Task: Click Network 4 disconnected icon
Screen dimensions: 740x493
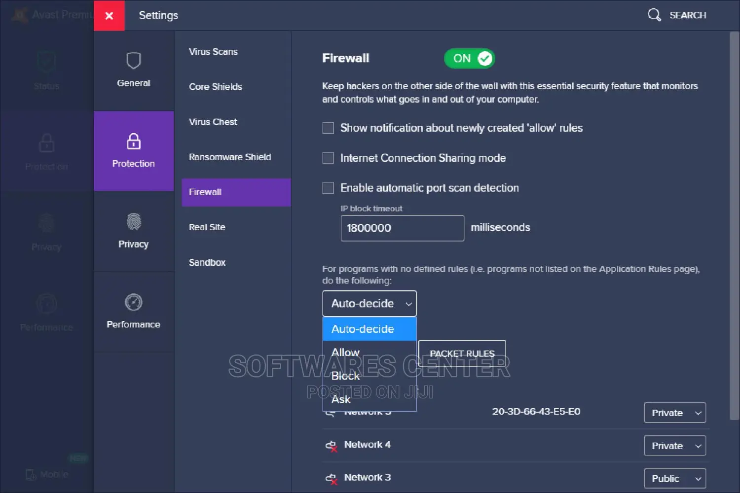Action: [x=331, y=446]
